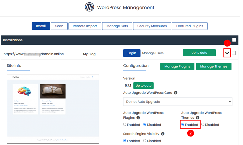Image resolution: width=243 pixels, height=145 pixels.
Task: Click the WordPress logo icon
Action: point(89,7)
